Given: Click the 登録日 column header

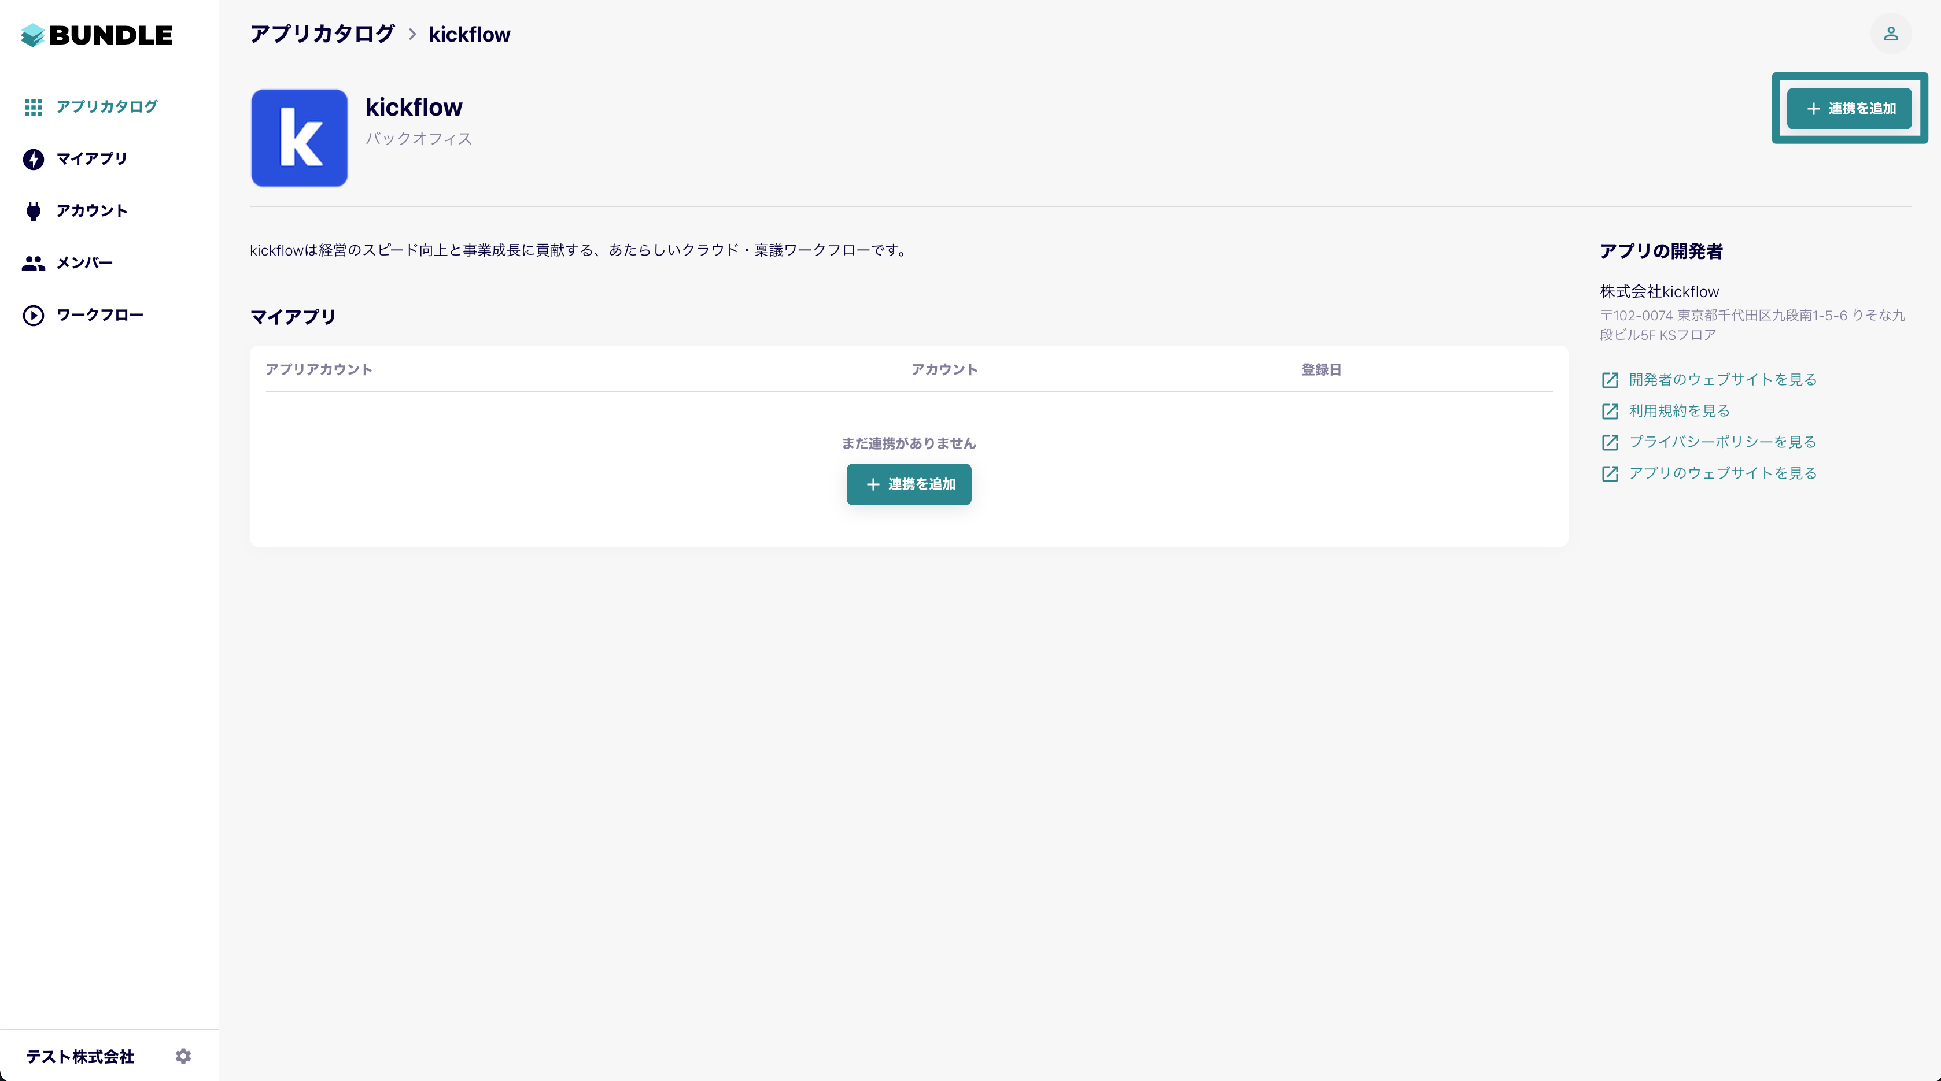Looking at the screenshot, I should click(1321, 370).
